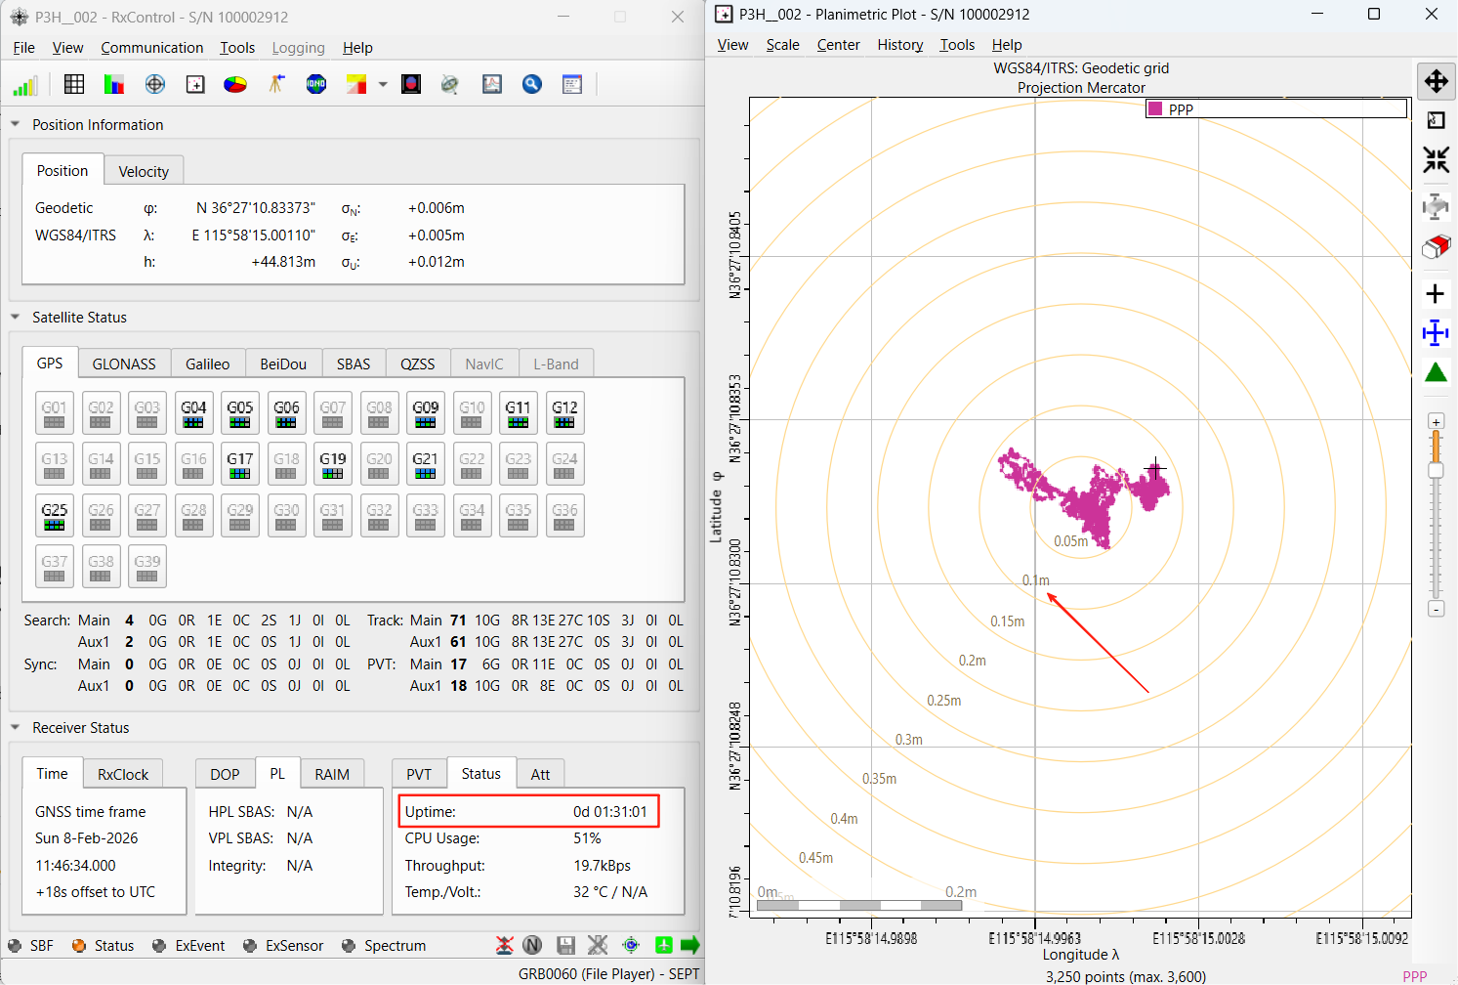Click the magenta PPP legend color swatch
Image resolution: width=1458 pixels, height=985 pixels.
coord(1155,108)
